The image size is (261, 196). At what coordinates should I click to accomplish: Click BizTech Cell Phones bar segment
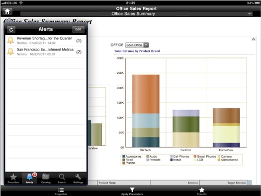coord(146,121)
